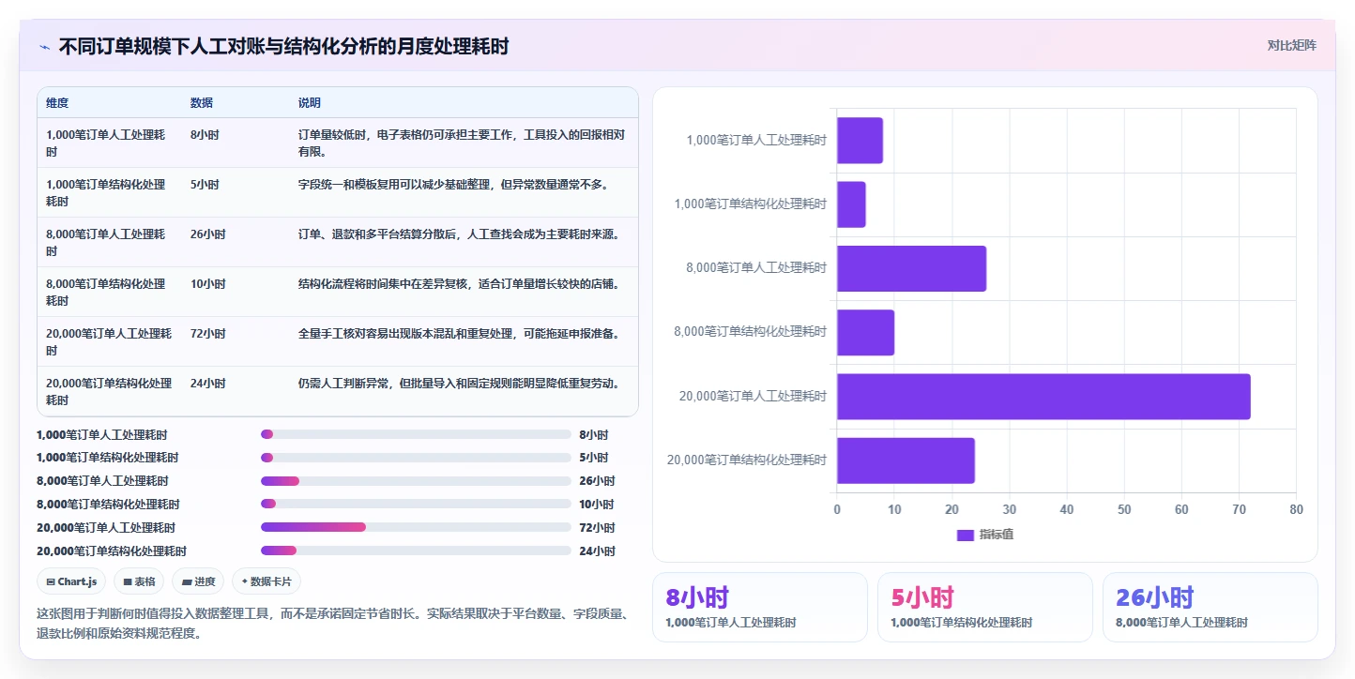
Task: Select the Chart.js chip
Action: tap(72, 581)
